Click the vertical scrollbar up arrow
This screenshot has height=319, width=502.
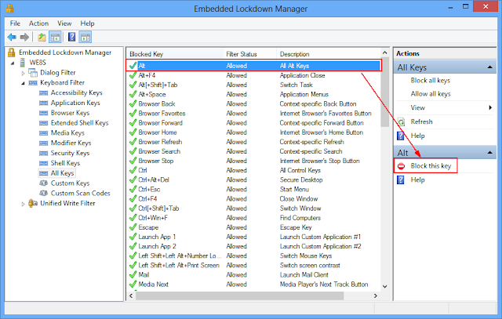coord(385,53)
